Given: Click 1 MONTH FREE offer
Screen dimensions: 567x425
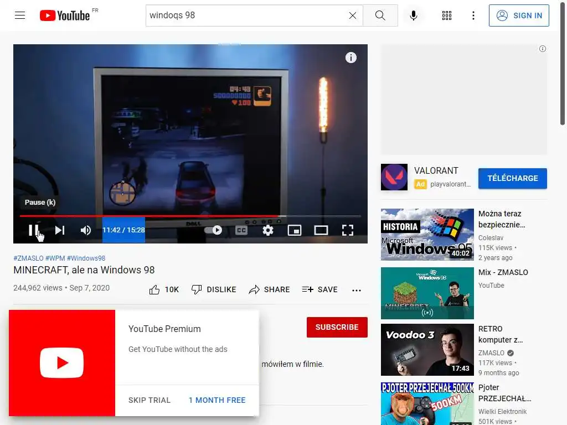Looking at the screenshot, I should (217, 400).
